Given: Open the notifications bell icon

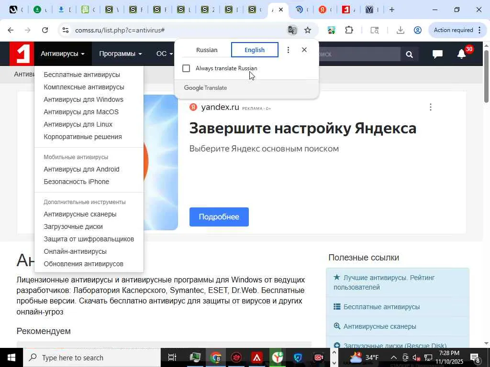Looking at the screenshot, I should click(462, 54).
